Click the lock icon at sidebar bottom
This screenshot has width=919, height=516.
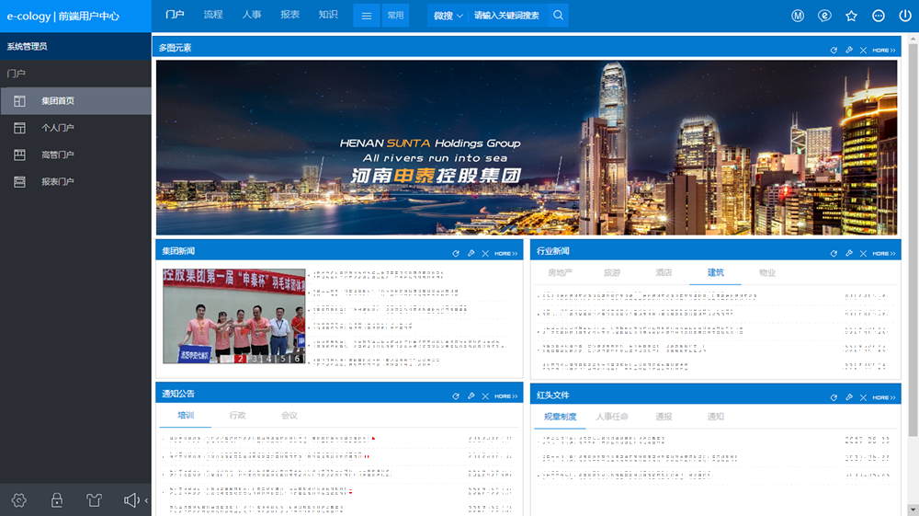click(x=57, y=500)
